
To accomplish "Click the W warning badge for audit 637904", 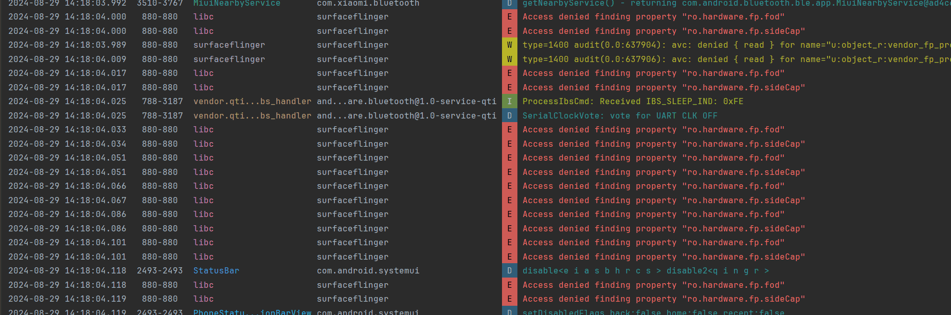I will pos(509,45).
